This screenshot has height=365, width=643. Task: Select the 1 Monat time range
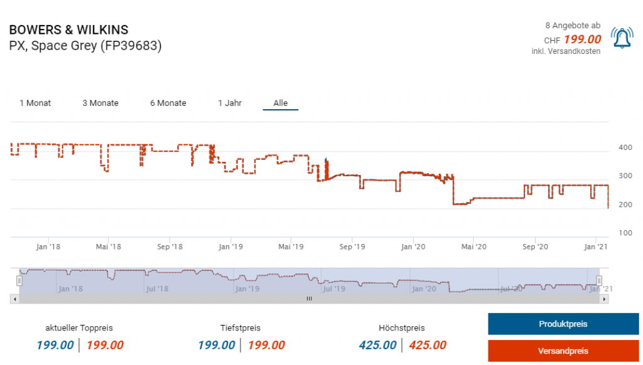(35, 103)
